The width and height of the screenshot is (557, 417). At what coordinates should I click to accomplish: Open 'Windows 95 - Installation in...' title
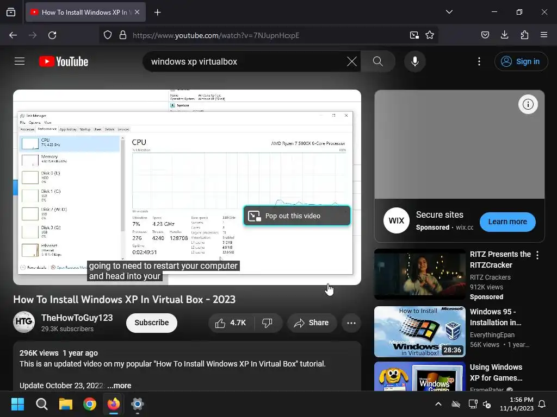click(x=496, y=317)
